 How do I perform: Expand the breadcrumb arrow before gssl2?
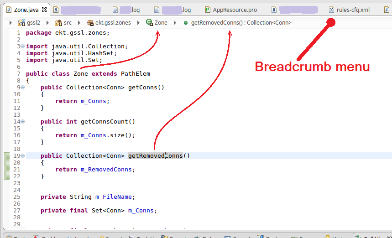pos(10,22)
